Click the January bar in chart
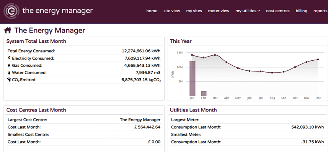This screenshot has height=152, width=328. [x=192, y=78]
